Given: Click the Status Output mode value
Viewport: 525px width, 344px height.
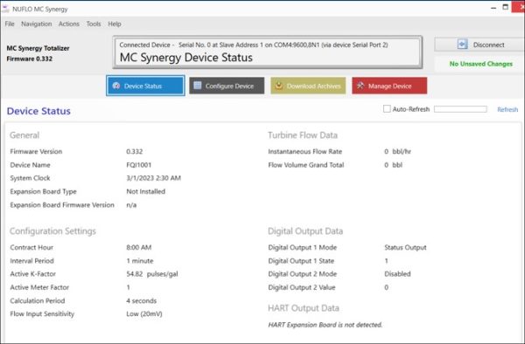Looking at the screenshot, I should [405, 247].
